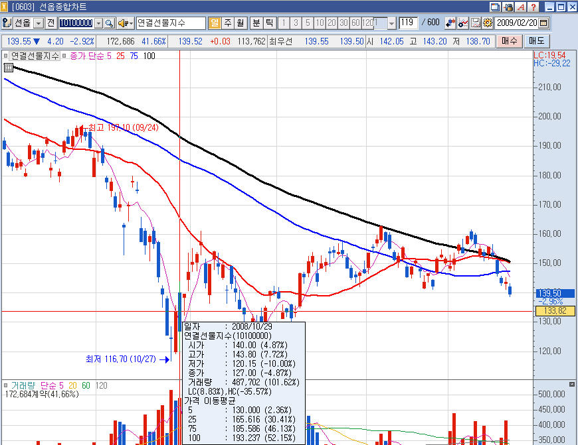Click the 매도 (sell) button
Viewport: 578px width, 445px height.
pyautogui.click(x=536, y=41)
